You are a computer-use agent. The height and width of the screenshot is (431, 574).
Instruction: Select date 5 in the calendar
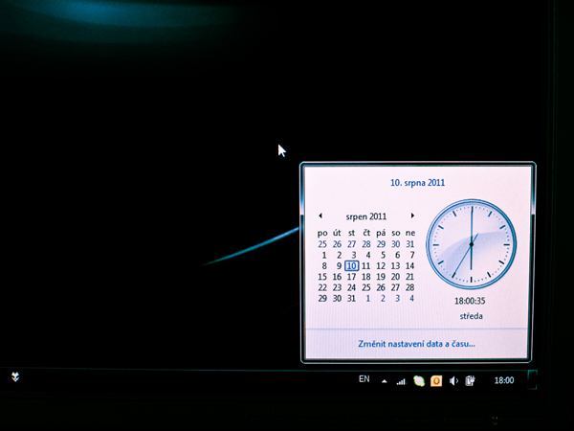tap(383, 255)
